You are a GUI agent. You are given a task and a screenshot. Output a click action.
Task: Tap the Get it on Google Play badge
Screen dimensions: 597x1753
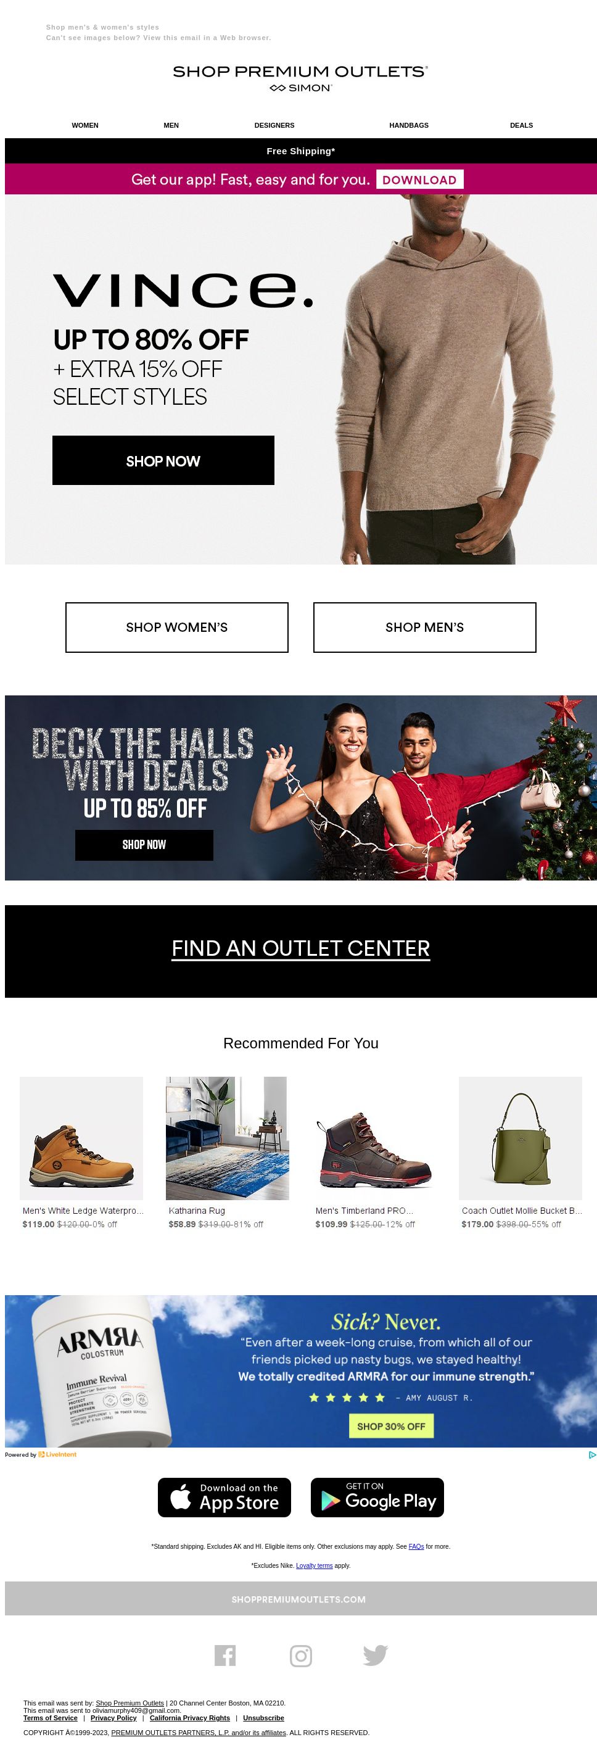tap(377, 1497)
